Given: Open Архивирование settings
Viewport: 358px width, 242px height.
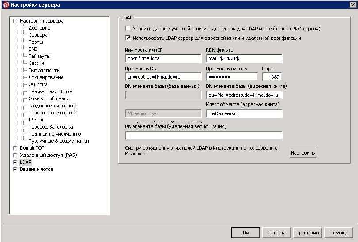Looking at the screenshot, I should pyautogui.click(x=46, y=77).
